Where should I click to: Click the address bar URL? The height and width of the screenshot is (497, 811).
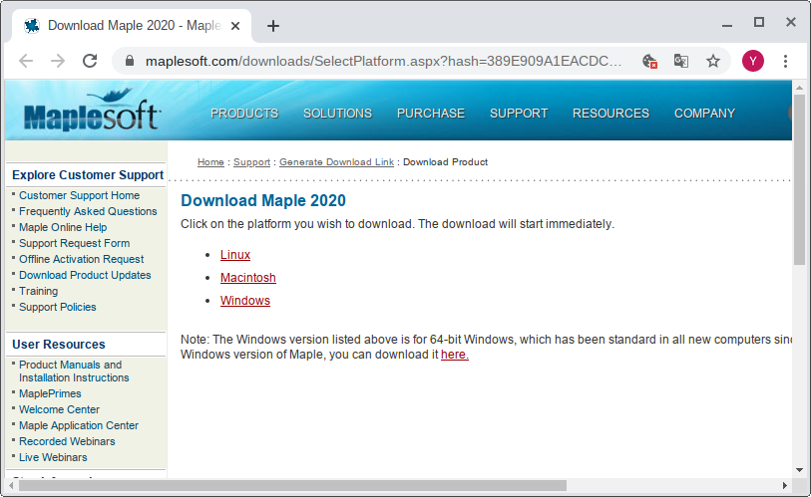tap(383, 61)
